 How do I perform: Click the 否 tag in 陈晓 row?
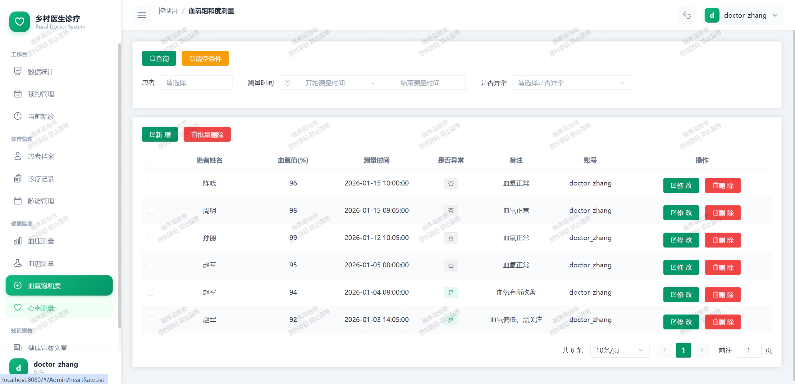(451, 183)
